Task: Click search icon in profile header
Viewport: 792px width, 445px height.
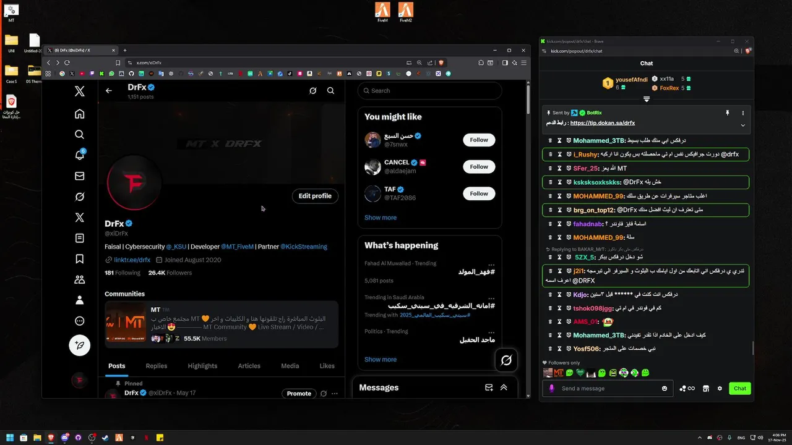Action: pos(330,91)
